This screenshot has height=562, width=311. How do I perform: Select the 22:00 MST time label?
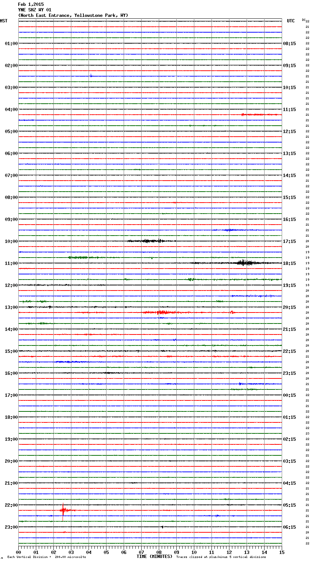point(11,505)
